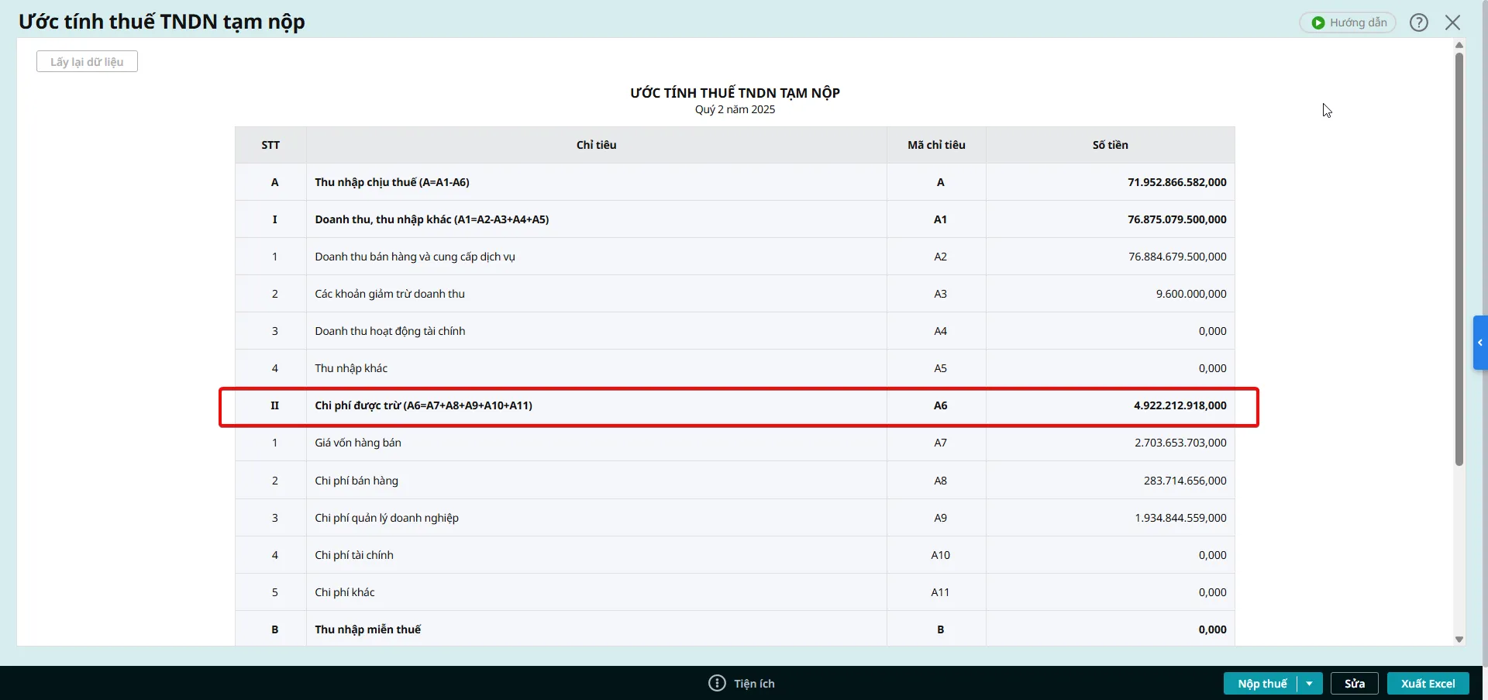Select Chi phí quản lý doanh nghiệp row

(735, 518)
